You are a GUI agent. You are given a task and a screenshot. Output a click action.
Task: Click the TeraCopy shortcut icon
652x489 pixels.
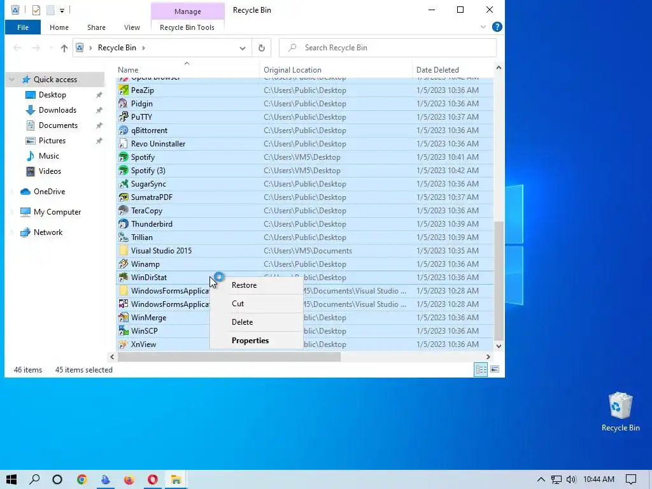(x=123, y=210)
